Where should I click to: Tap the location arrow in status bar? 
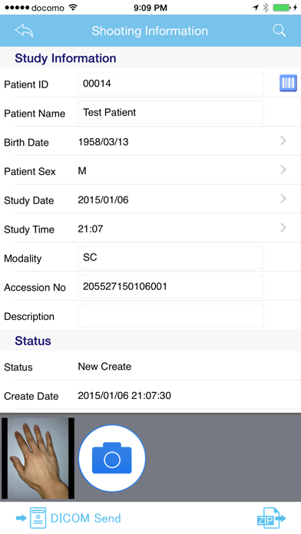(x=256, y=8)
